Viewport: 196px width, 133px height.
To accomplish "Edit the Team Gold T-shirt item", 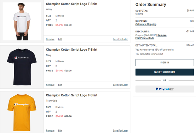I will pyautogui.click(x=60, y=131).
